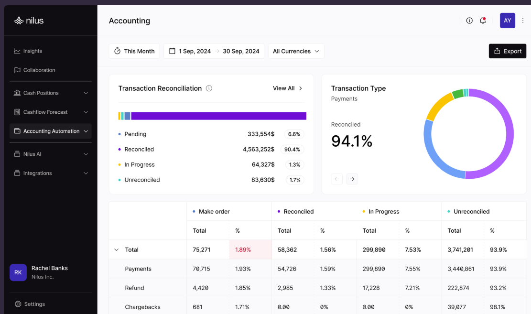Click the In Progress 1.3% badge
The image size is (531, 314).
point(294,164)
